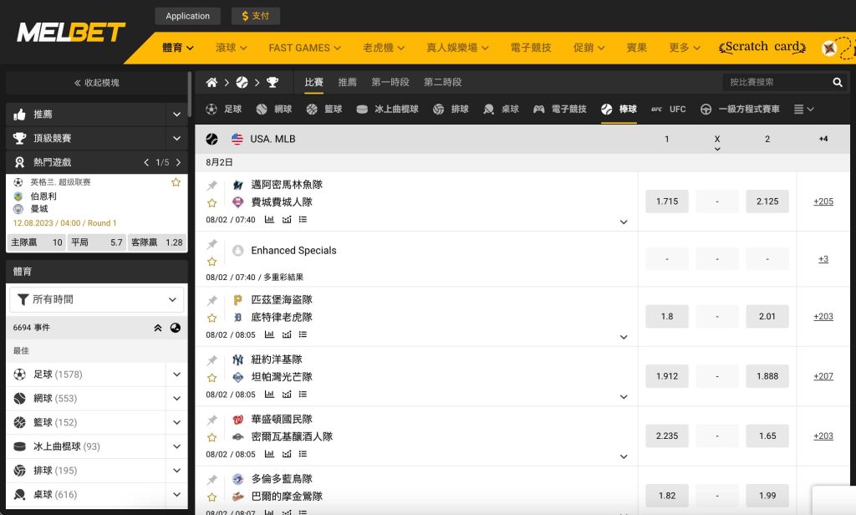
Task: Focus the 按比賽搜索 search field
Action: pyautogui.click(x=777, y=83)
